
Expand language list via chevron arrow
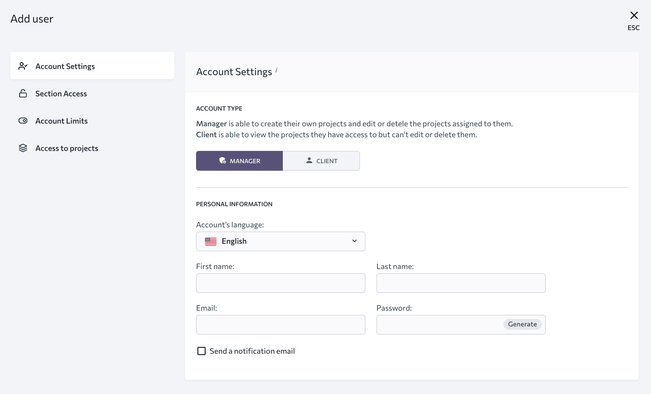(355, 241)
